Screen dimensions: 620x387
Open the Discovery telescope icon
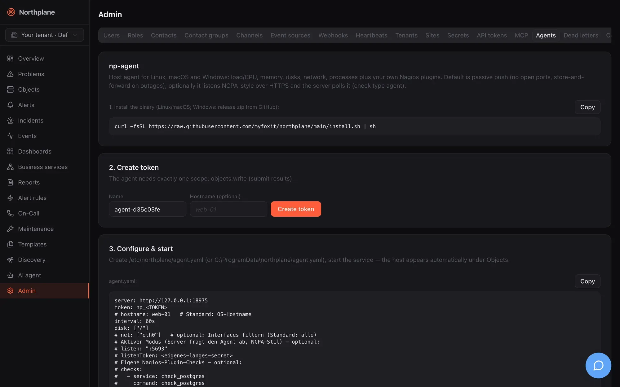10,260
